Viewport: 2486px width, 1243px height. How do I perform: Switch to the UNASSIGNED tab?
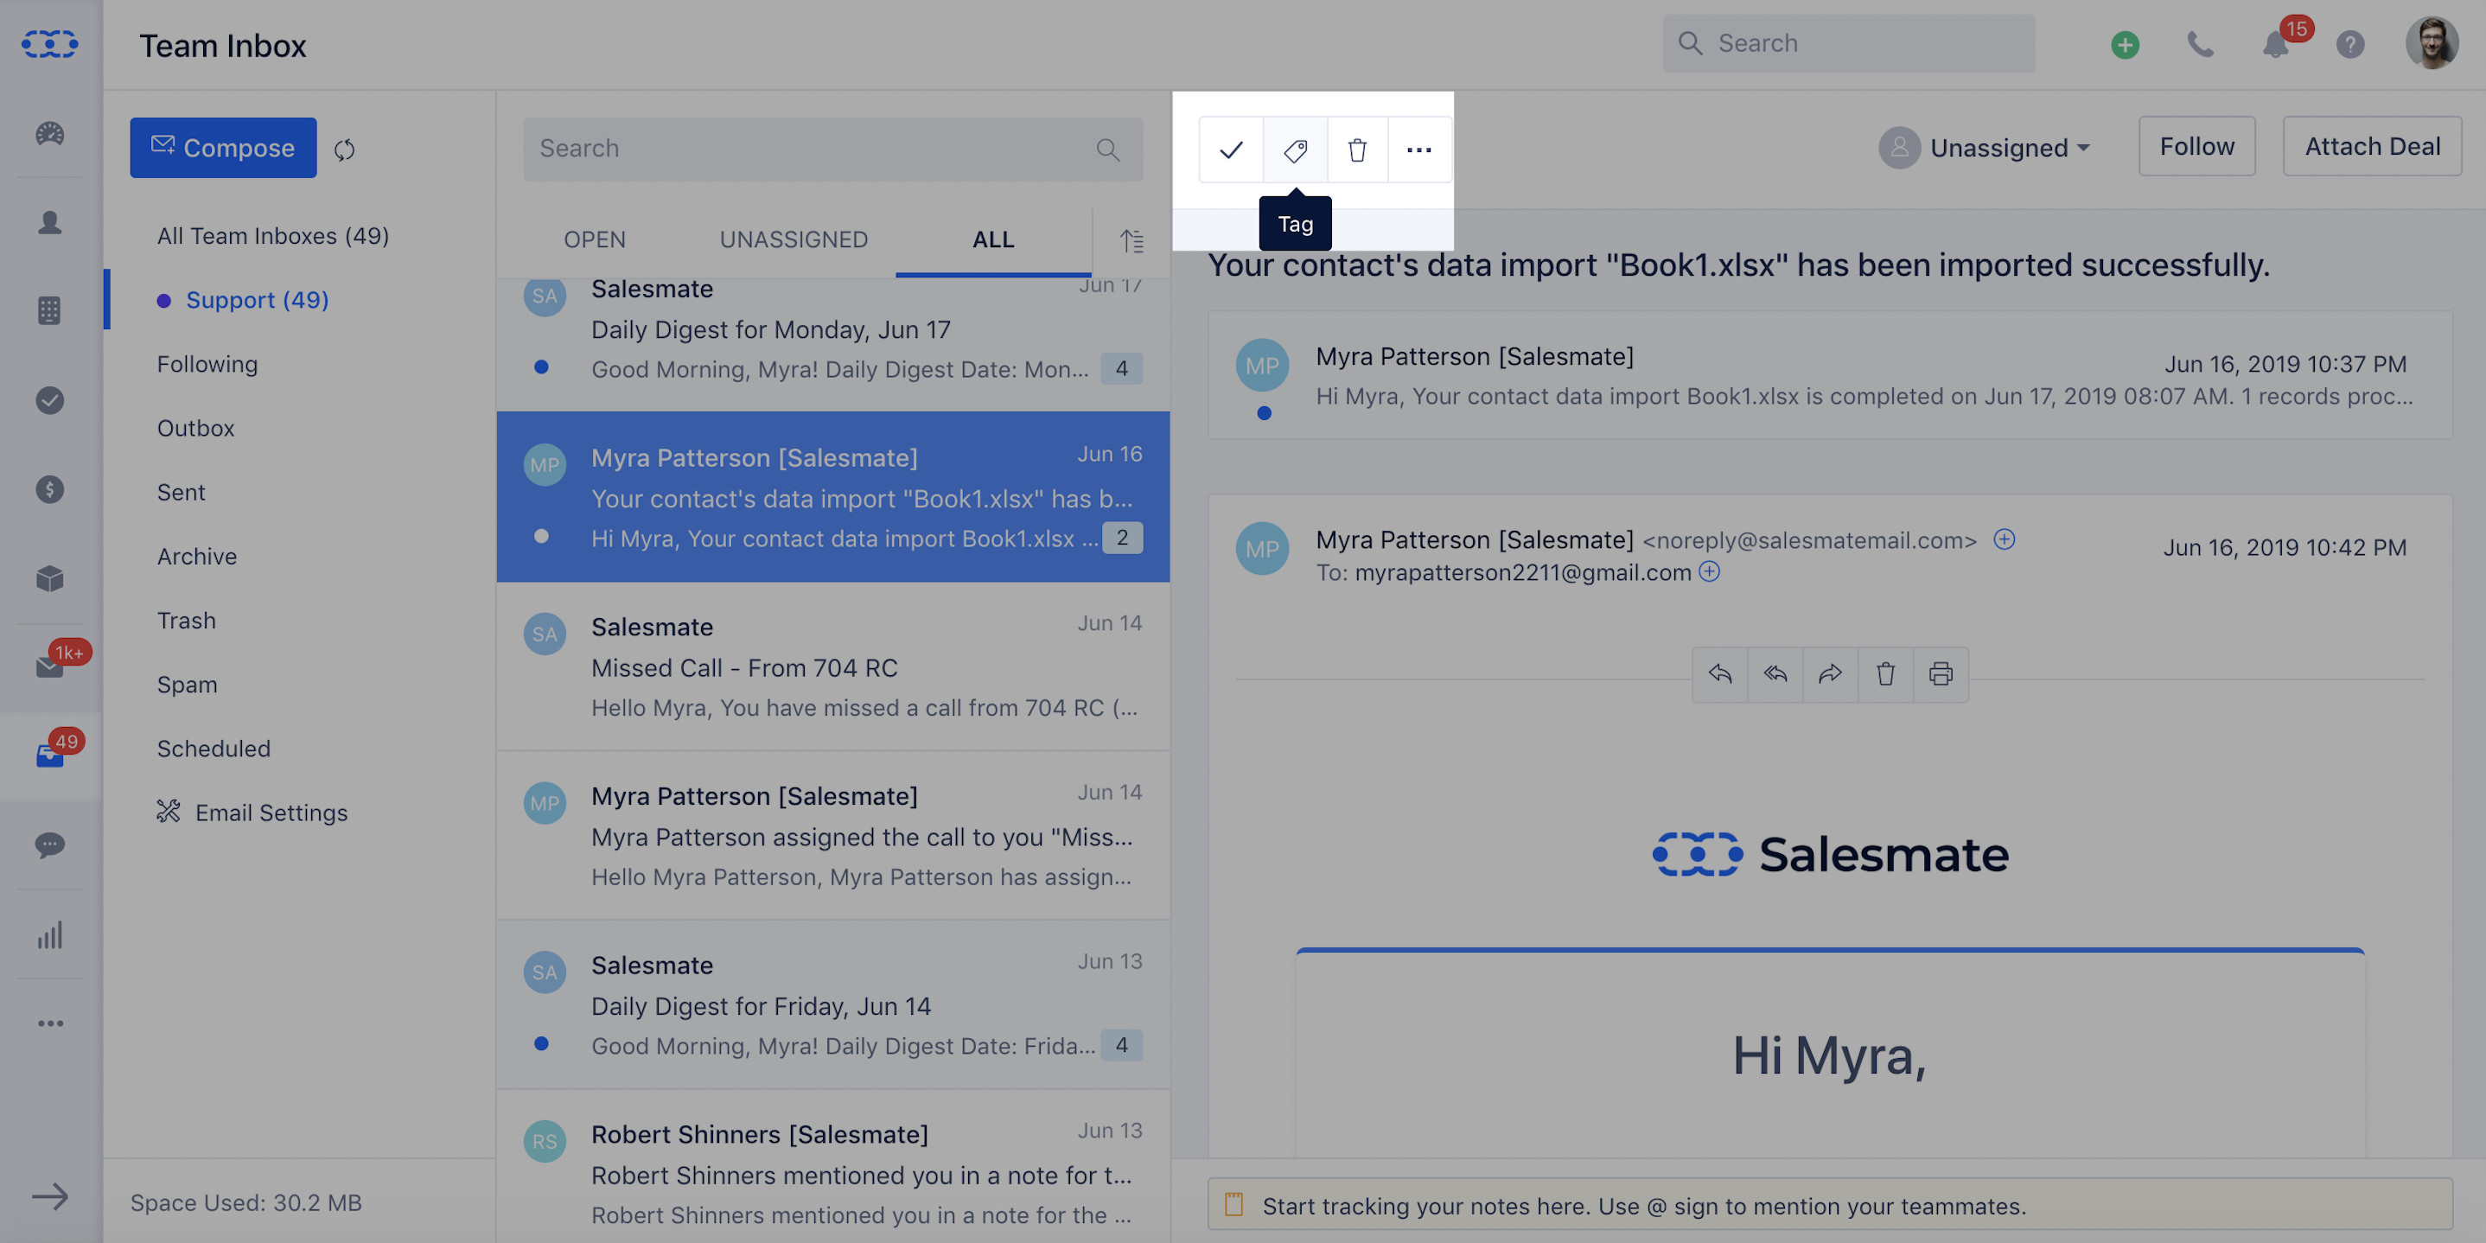794,239
